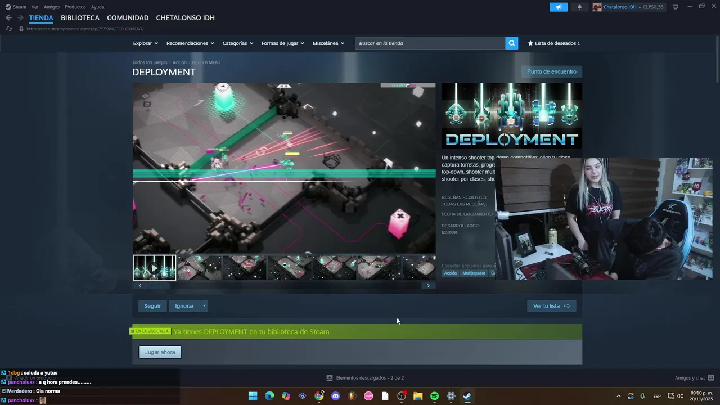Image resolution: width=720 pixels, height=405 pixels.
Task: Click the Steam taskbar icon
Action: point(467,396)
